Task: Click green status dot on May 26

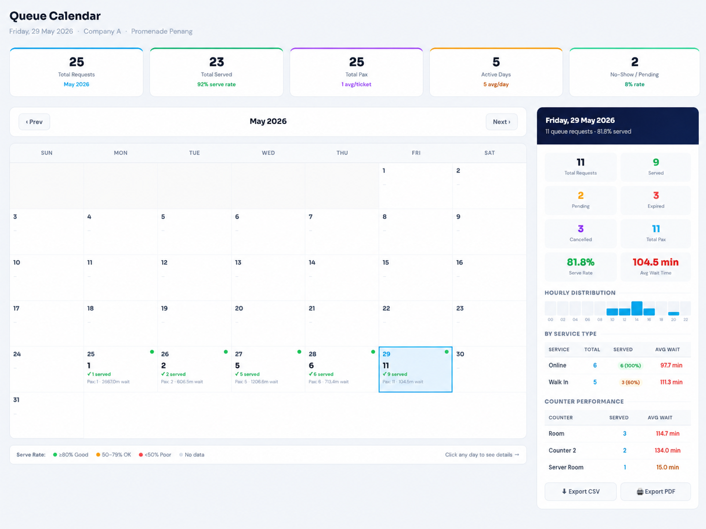Action: (226, 352)
